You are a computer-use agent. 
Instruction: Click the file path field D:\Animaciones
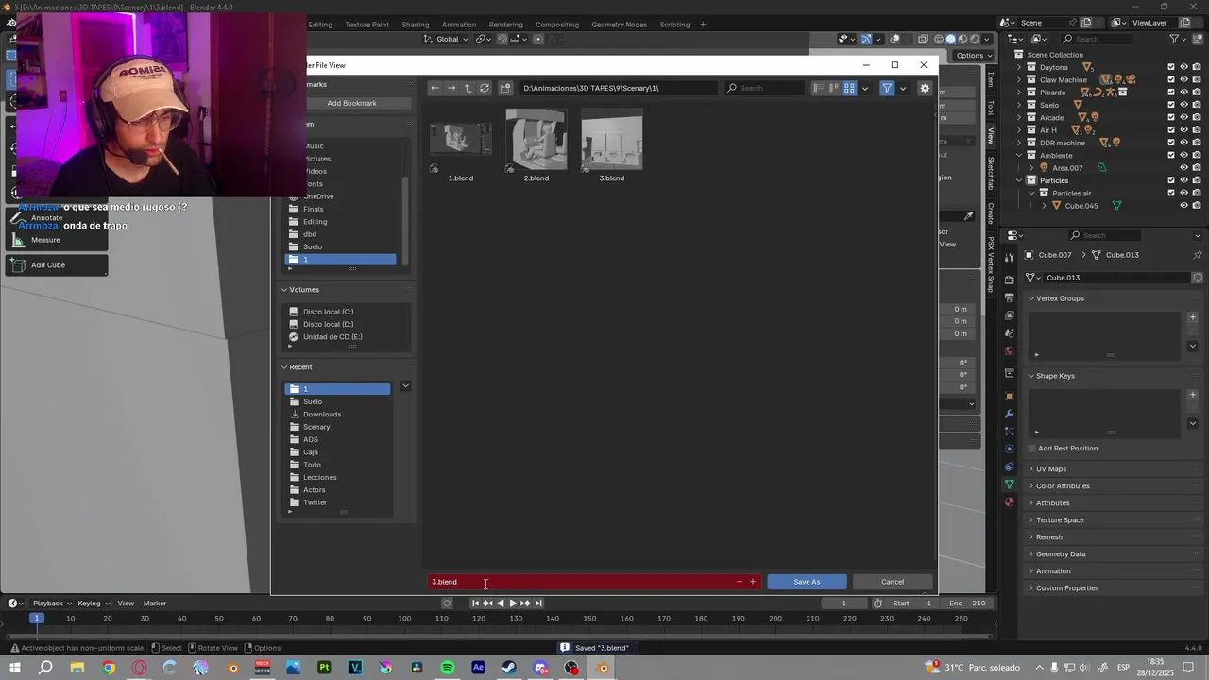(618, 88)
